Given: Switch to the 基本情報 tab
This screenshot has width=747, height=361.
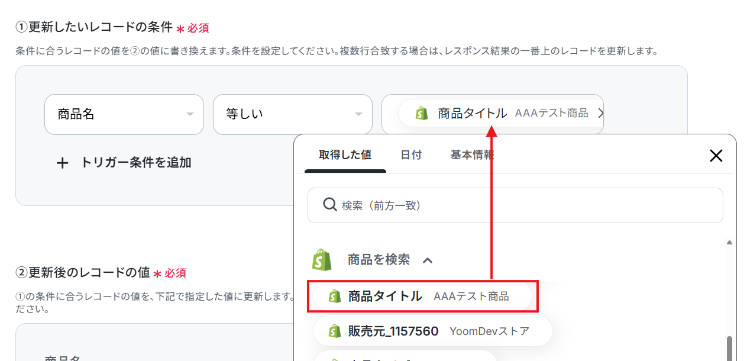Looking at the screenshot, I should tap(473, 155).
